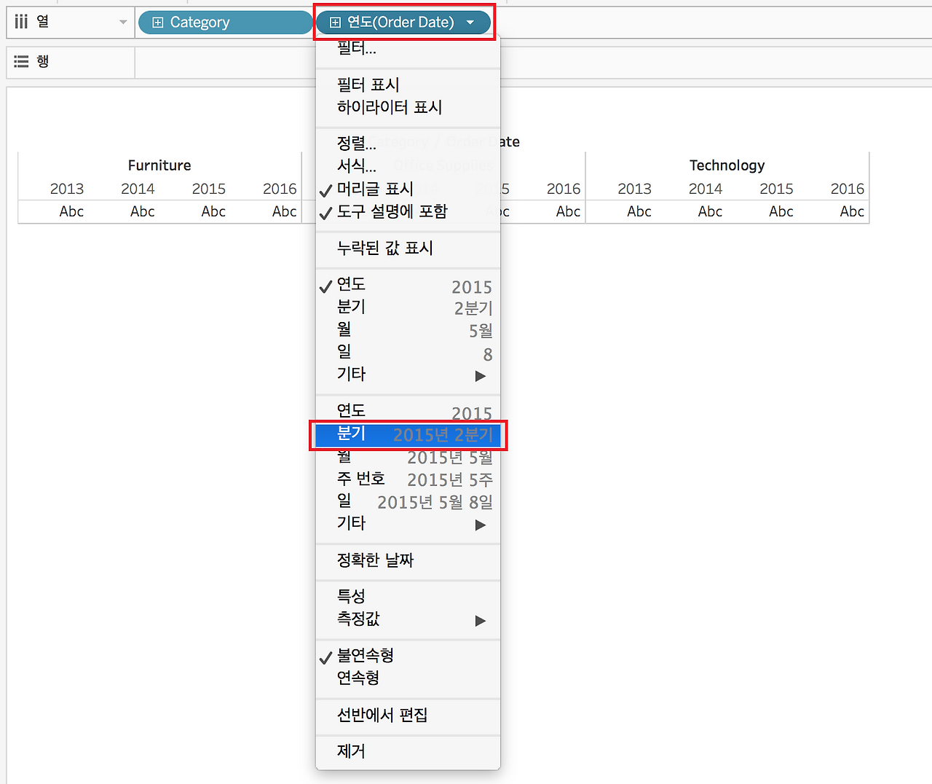This screenshot has width=932, height=784.
Task: Click the Furniture column header
Action: [x=159, y=165]
